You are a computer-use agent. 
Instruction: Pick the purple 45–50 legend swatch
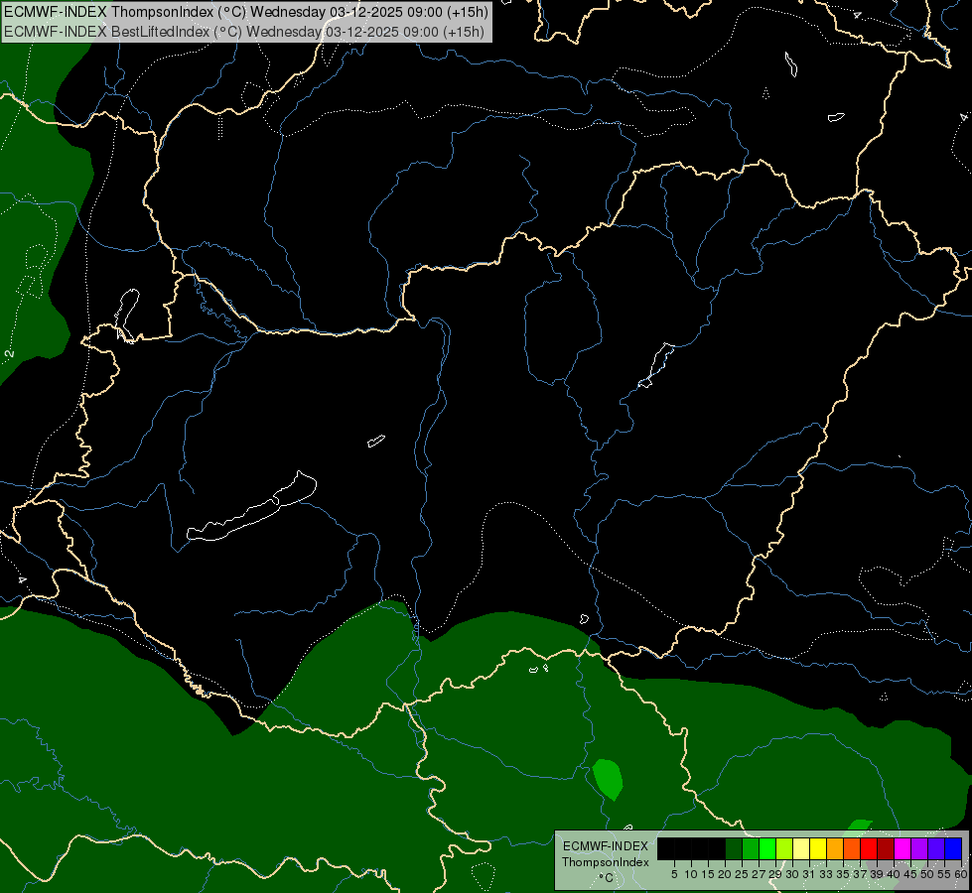pyautogui.click(x=919, y=848)
